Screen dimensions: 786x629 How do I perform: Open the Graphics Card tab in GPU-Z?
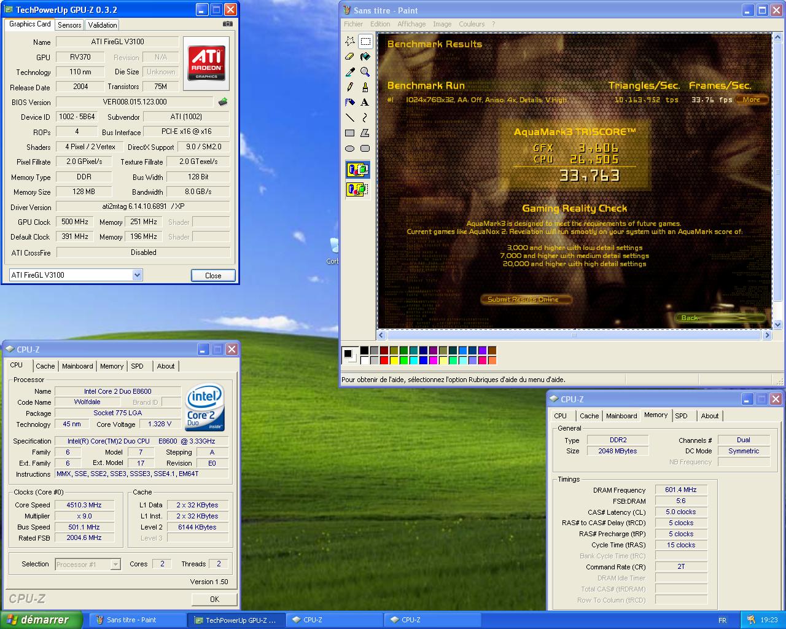point(30,24)
